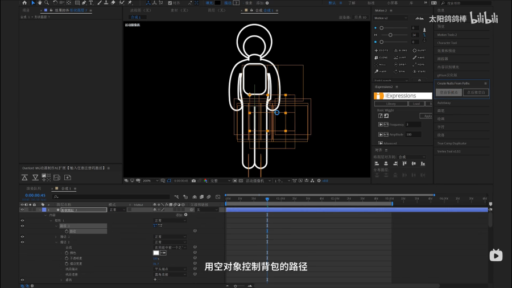Open the composition mini-flowchart icon

pos(177,197)
